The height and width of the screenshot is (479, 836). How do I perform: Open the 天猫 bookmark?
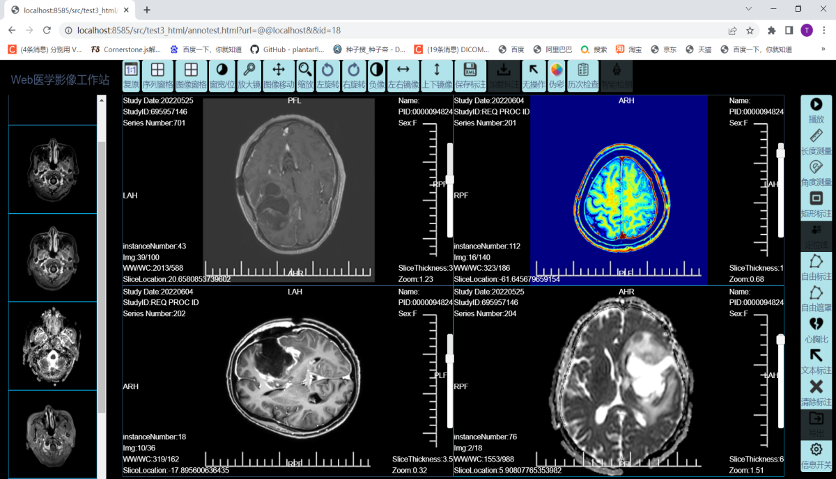pos(699,49)
